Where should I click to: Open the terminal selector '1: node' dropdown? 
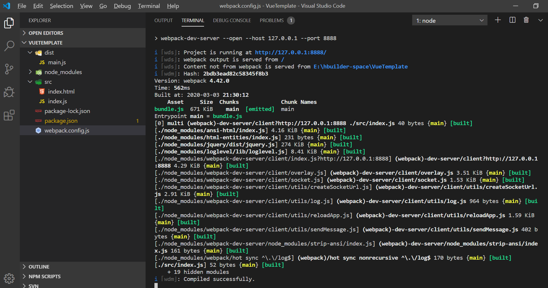(x=449, y=20)
